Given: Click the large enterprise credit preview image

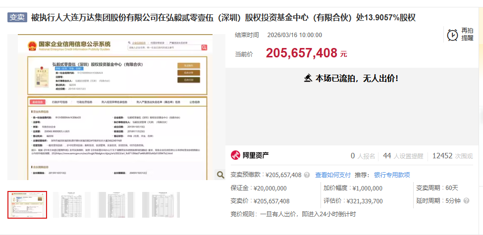Looking at the screenshot, I should click(116, 107).
